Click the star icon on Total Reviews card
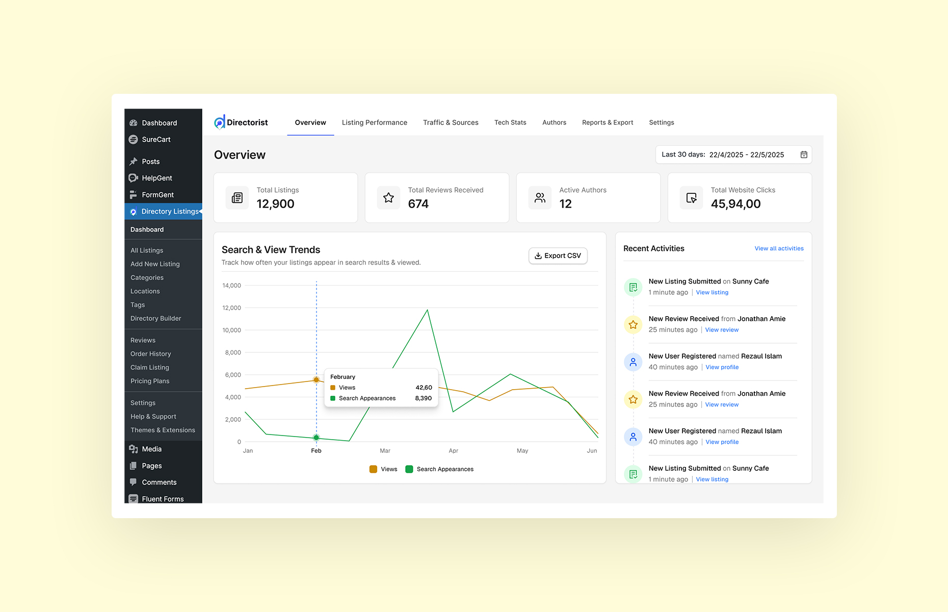 click(x=388, y=197)
